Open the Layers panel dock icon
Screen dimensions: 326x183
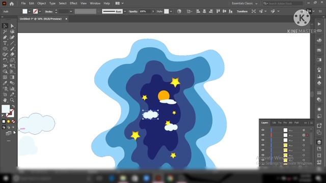tap(319, 142)
